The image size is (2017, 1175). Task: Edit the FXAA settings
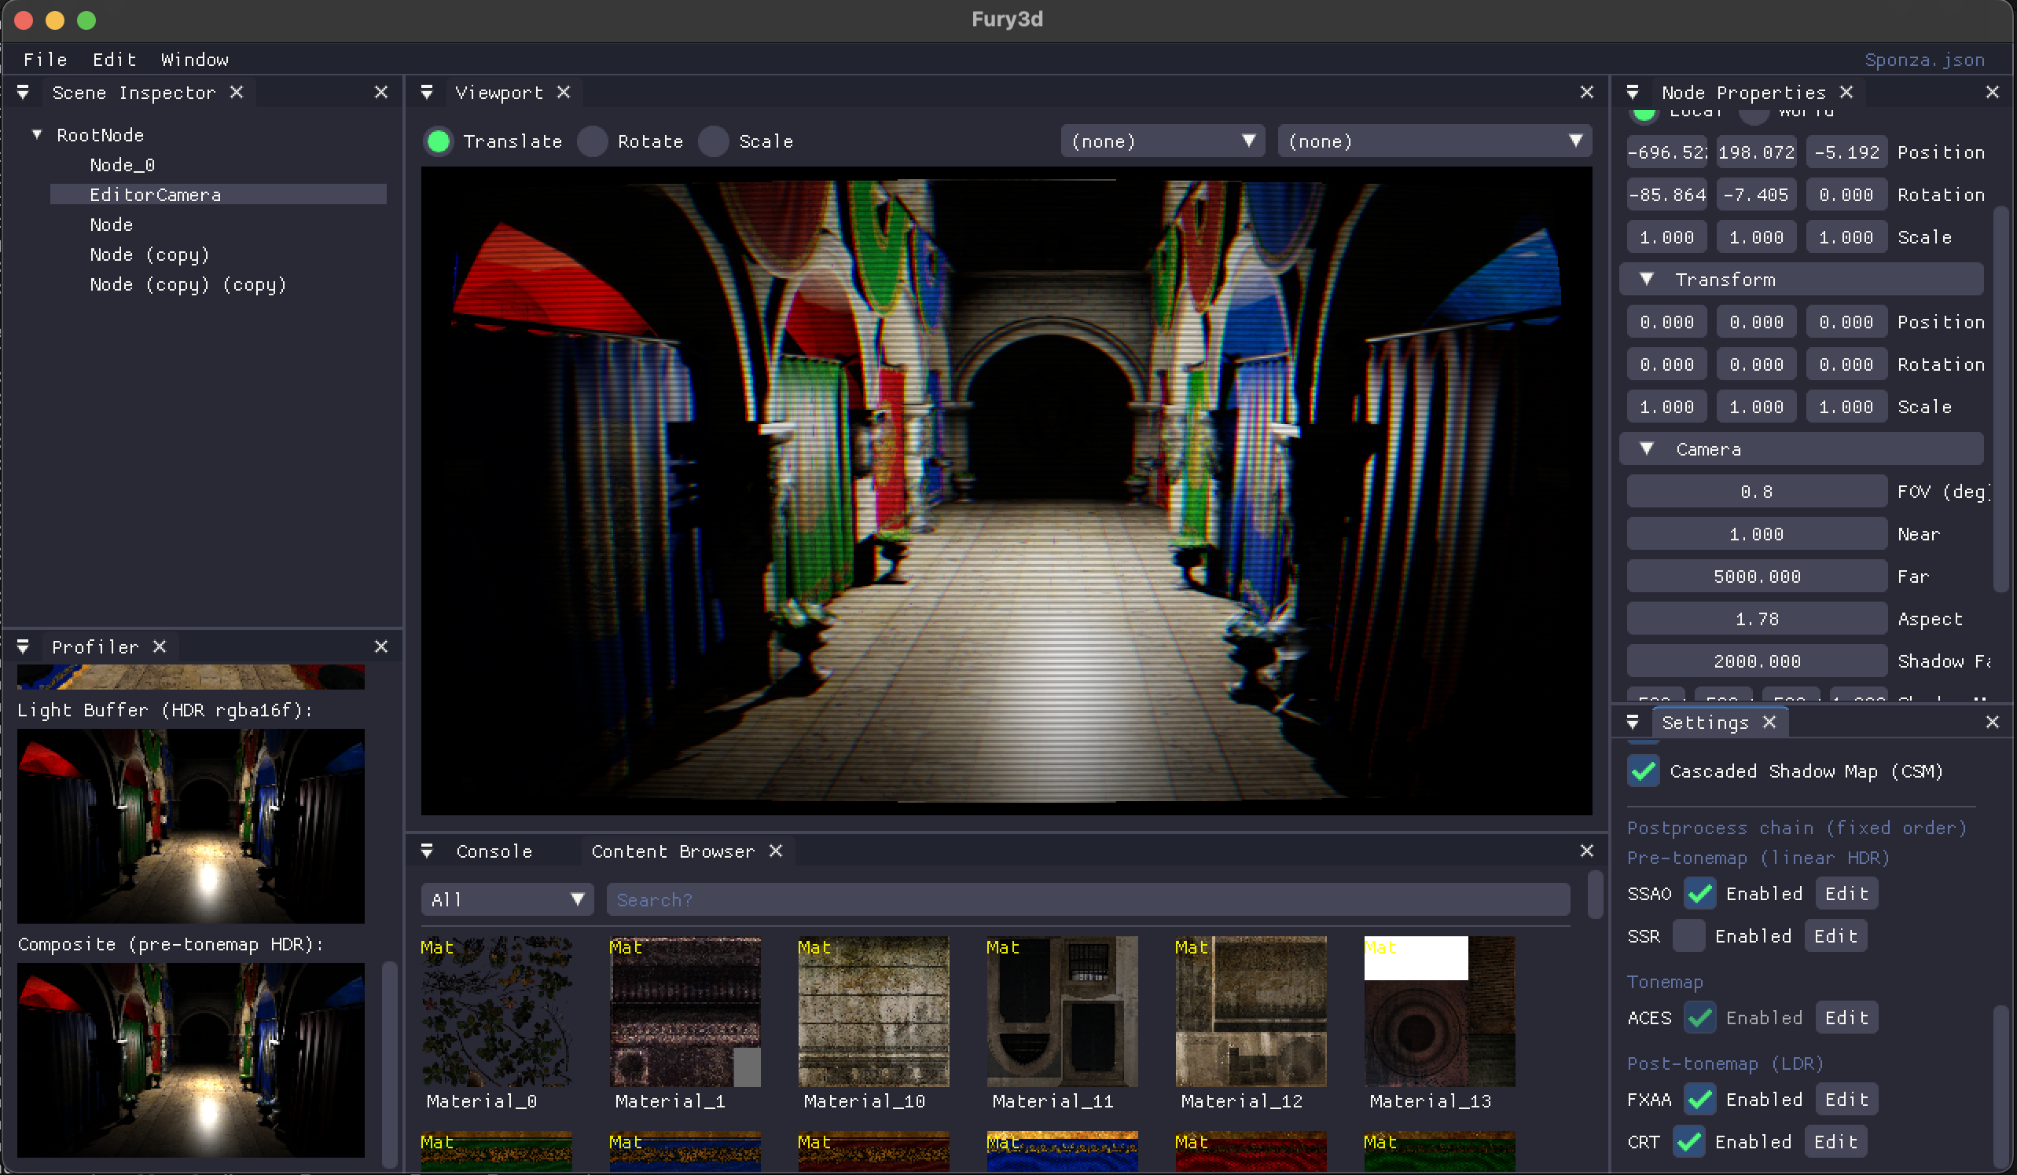1847,1100
